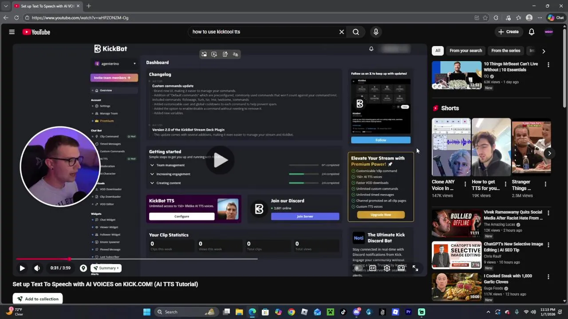Click the translate overlay icon on video
This screenshot has height=319, width=568.
click(x=236, y=54)
